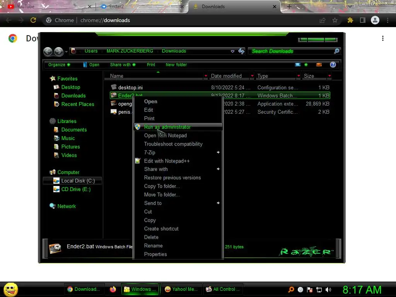
Task: Click Users in breadcrumb path
Action: click(x=91, y=51)
